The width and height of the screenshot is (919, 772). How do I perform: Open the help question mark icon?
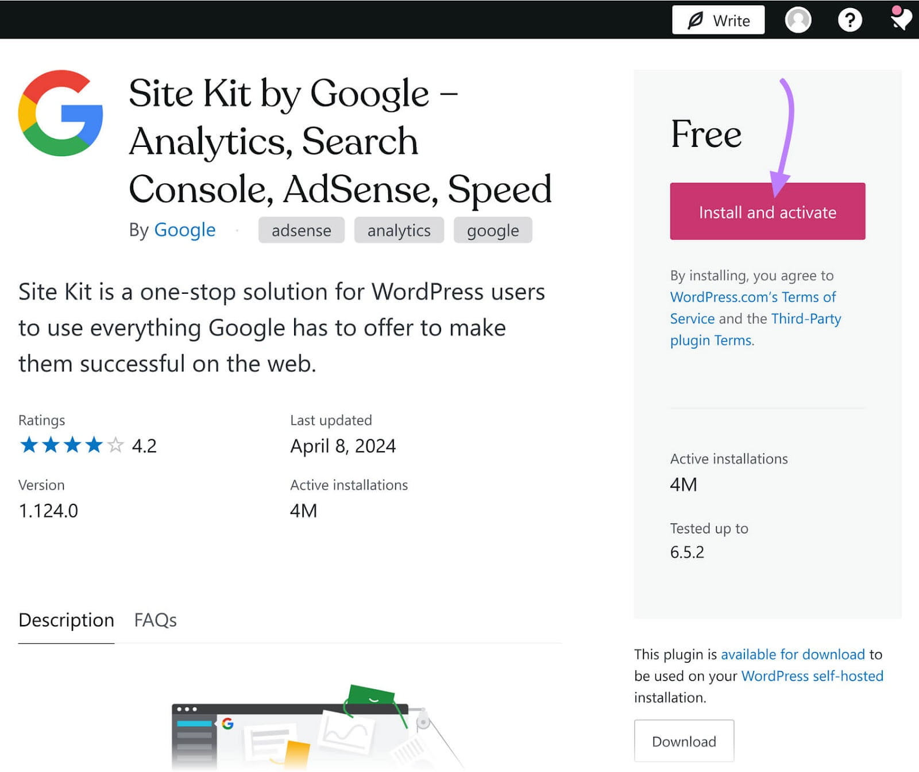[850, 20]
